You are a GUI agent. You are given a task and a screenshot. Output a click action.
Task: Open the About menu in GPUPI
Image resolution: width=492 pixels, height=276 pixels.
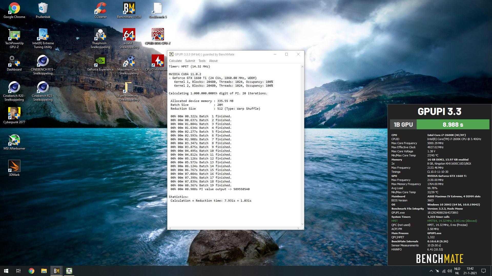(x=213, y=61)
